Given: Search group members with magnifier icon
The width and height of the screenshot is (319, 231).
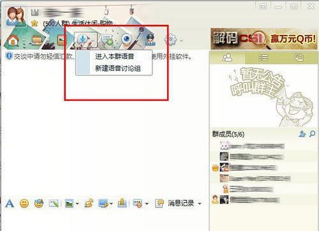Looking at the screenshot, I should click(312, 134).
